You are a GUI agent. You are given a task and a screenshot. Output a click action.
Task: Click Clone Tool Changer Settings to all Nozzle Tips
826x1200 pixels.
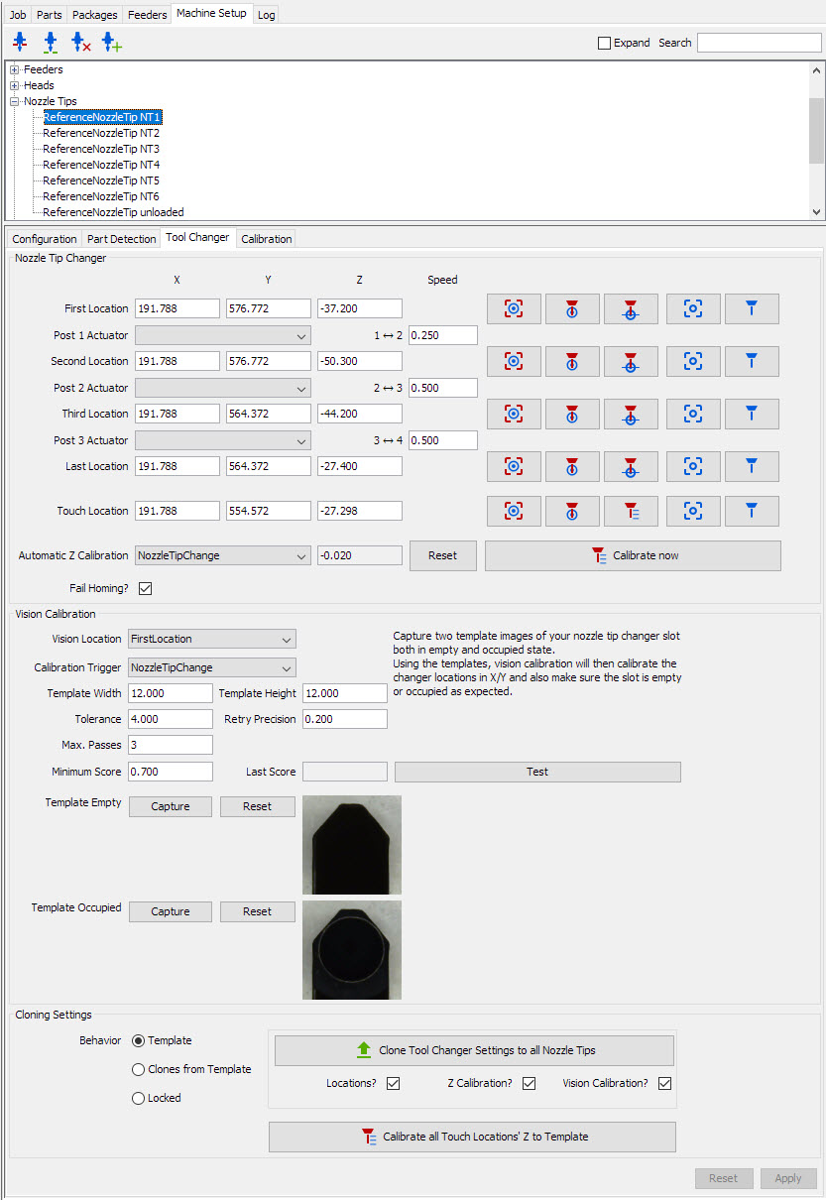click(x=474, y=1050)
